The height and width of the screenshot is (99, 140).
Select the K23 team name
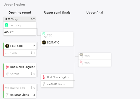[x=12, y=32]
